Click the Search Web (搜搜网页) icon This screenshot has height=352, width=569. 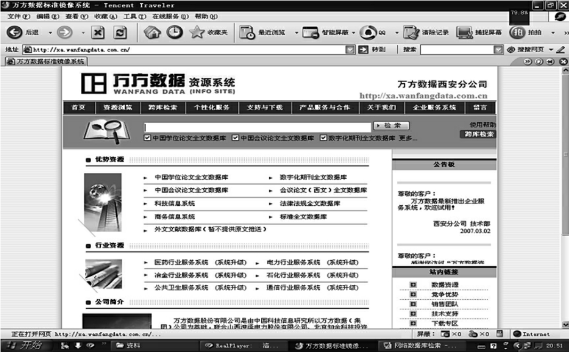[x=511, y=50]
